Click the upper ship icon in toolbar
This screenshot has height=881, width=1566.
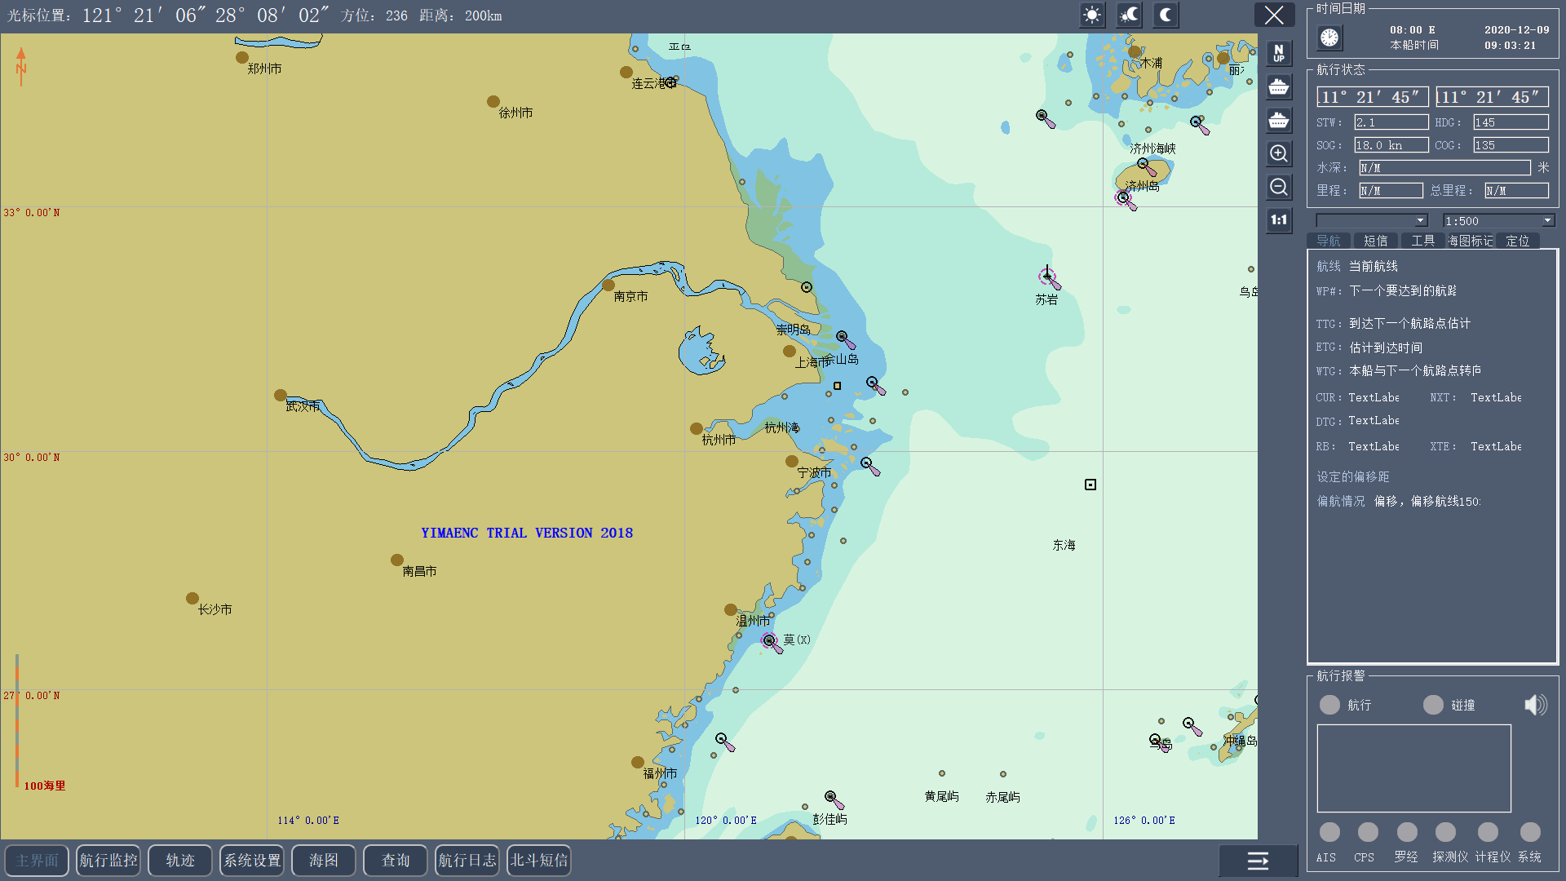coord(1279,86)
